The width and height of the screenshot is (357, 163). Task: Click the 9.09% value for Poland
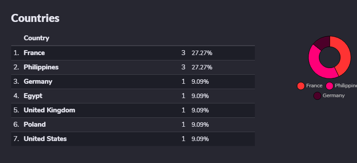pyautogui.click(x=200, y=125)
